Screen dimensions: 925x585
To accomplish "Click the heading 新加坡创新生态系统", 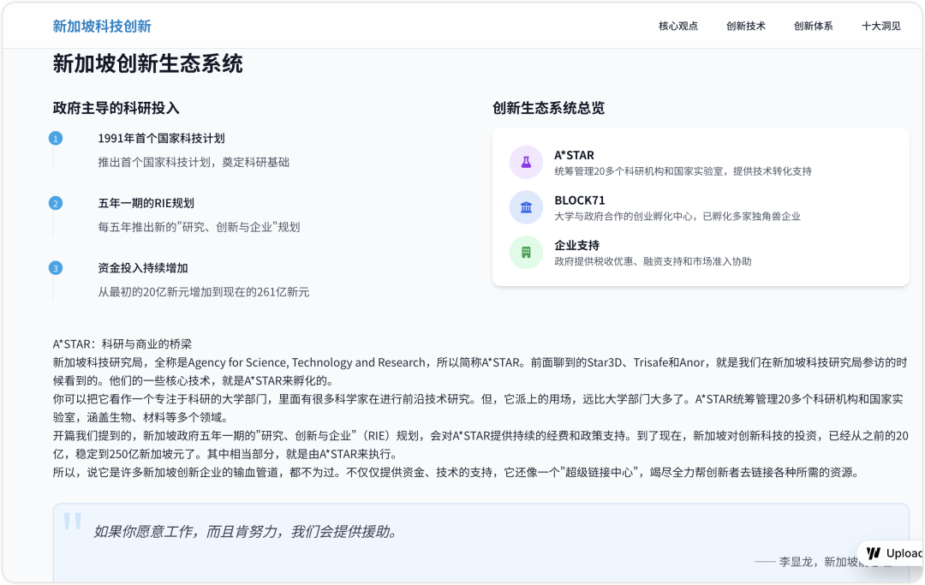I will 147,63.
